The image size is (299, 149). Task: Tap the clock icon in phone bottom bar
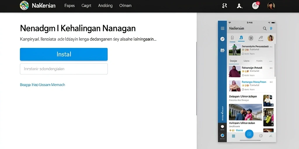261,136
